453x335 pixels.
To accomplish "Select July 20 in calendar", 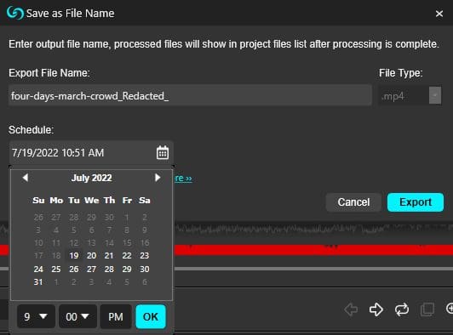I will [92, 256].
